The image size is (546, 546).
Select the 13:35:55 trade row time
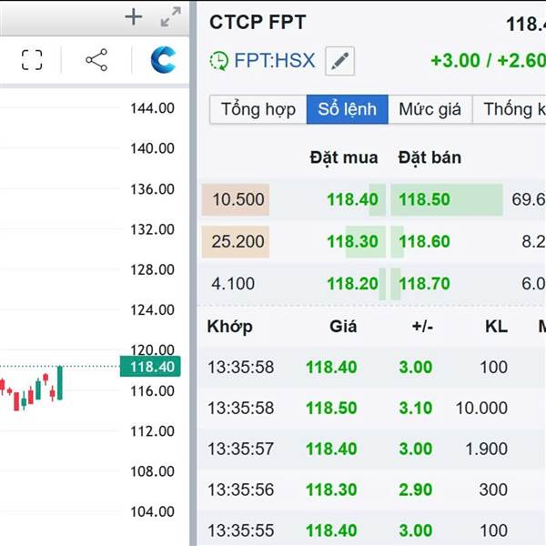click(240, 531)
